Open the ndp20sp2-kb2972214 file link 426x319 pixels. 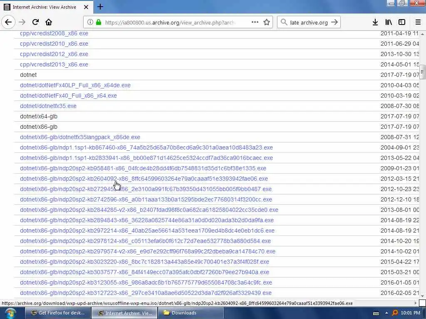[147, 231]
